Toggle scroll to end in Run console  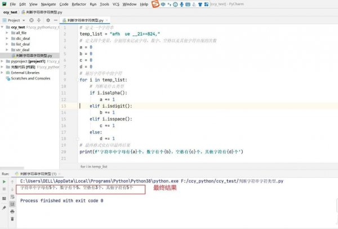coord(12,204)
